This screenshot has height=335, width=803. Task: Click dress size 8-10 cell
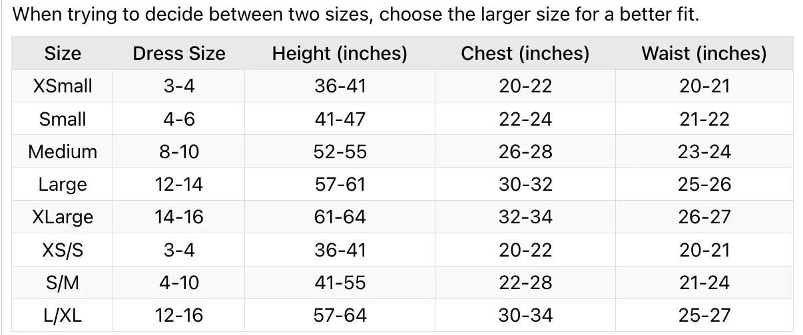(x=179, y=152)
